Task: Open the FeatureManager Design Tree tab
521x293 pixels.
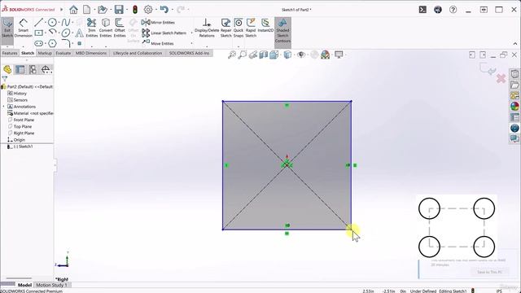Action: pos(7,69)
